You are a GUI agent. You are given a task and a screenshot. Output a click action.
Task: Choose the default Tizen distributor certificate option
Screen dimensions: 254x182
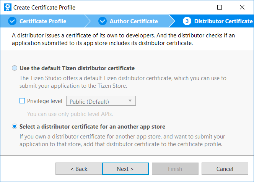[x=15, y=68]
